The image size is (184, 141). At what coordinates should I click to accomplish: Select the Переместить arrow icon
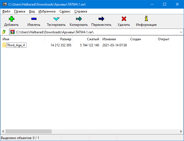pyautogui.click(x=101, y=19)
